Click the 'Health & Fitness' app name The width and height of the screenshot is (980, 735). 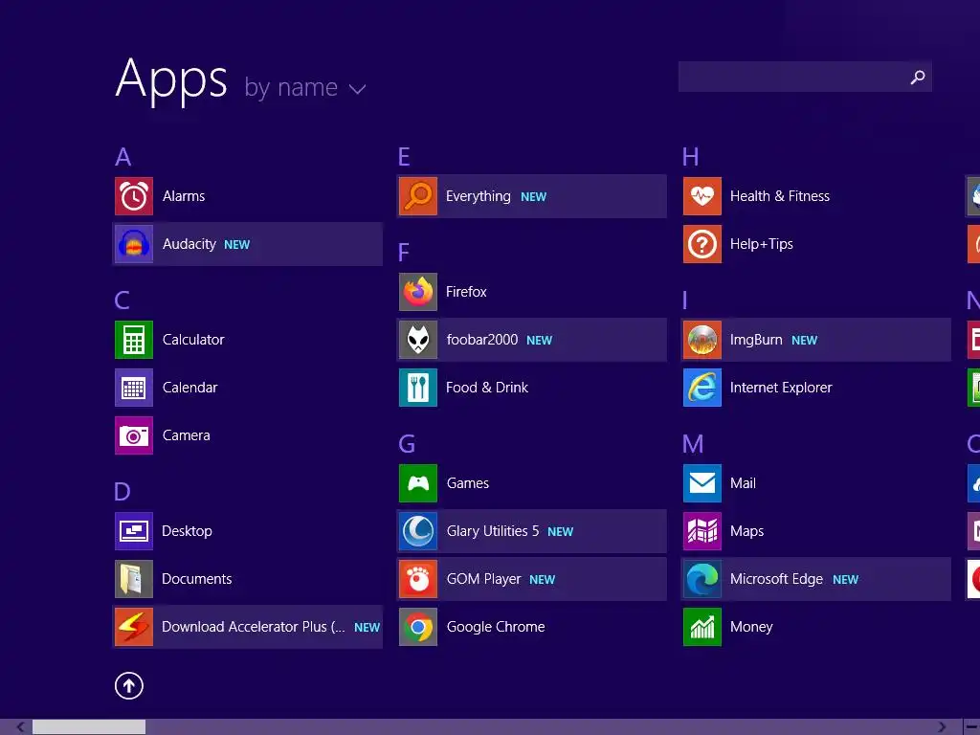pyautogui.click(x=780, y=196)
